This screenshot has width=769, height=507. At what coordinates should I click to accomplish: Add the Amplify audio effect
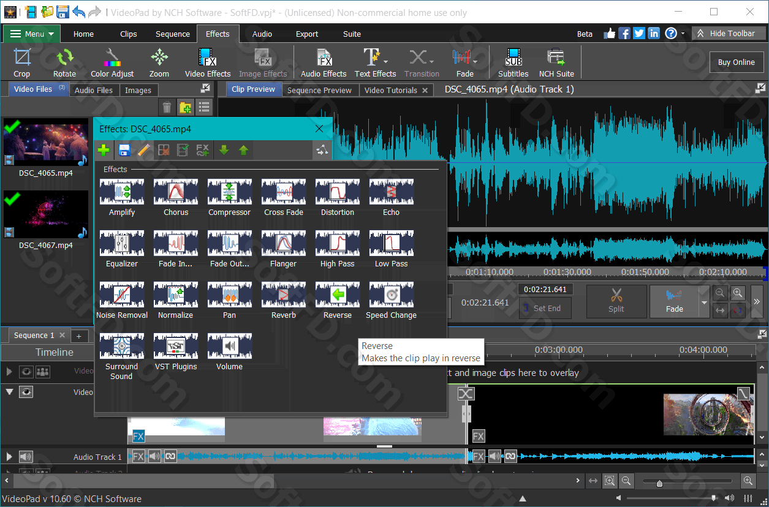(x=122, y=198)
